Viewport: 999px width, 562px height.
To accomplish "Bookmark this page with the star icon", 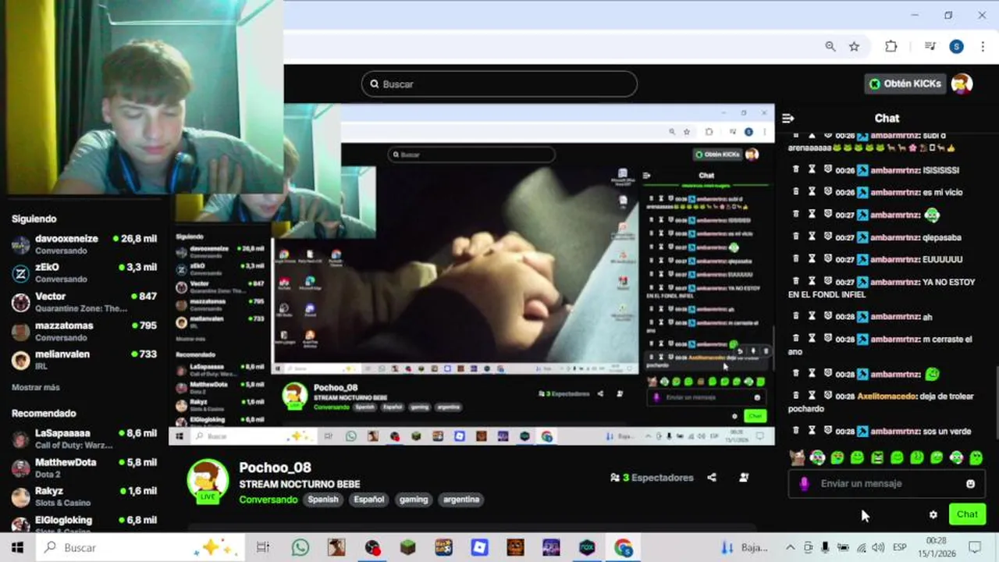I will [x=855, y=46].
